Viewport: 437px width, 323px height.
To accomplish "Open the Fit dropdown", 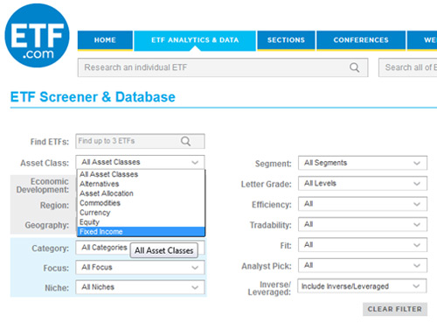I will pos(363,245).
